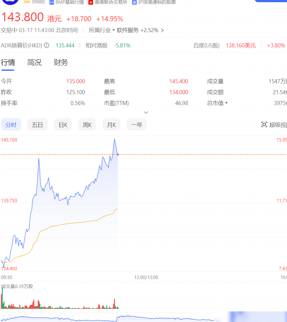The height and width of the screenshot is (322, 287).
Task: Select the 分时 chart period
Action: 11,124
